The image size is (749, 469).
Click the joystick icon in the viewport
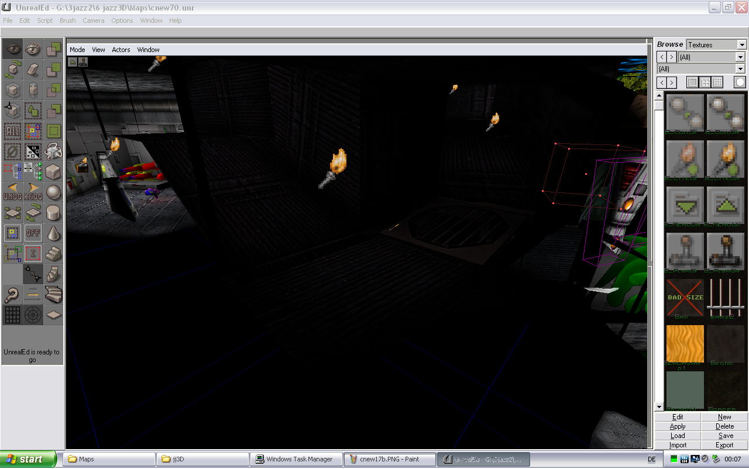tap(84, 61)
